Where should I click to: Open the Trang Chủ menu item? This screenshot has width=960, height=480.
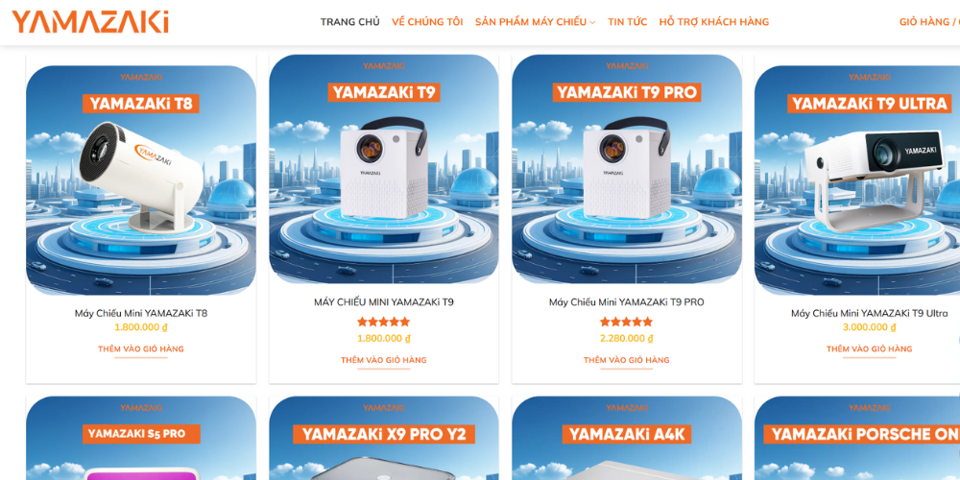pyautogui.click(x=349, y=22)
